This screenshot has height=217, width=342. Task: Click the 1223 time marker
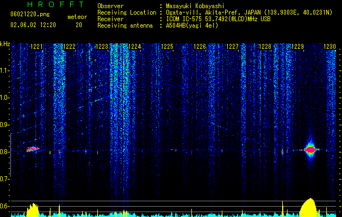coord(102,47)
